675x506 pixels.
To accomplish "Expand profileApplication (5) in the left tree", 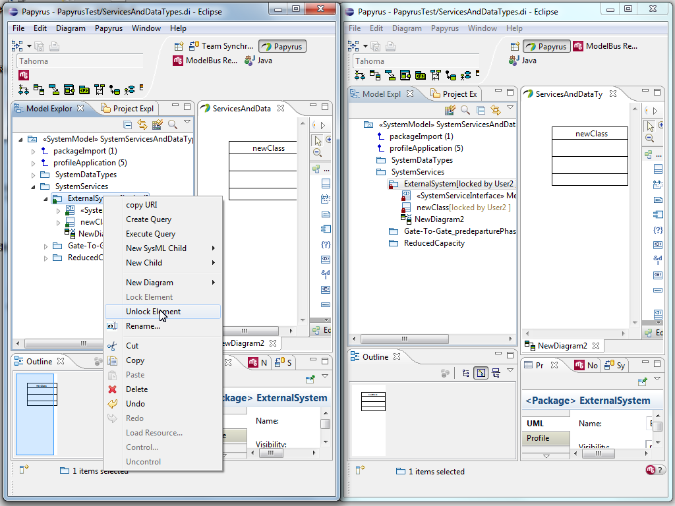I will [33, 163].
